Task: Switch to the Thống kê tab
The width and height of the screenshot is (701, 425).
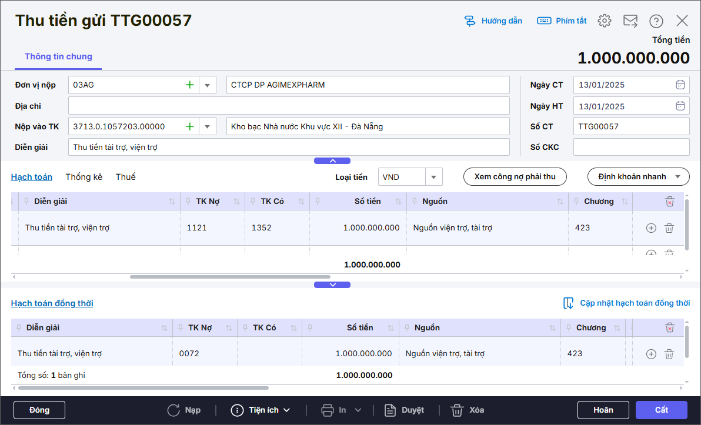Action: pos(84,177)
